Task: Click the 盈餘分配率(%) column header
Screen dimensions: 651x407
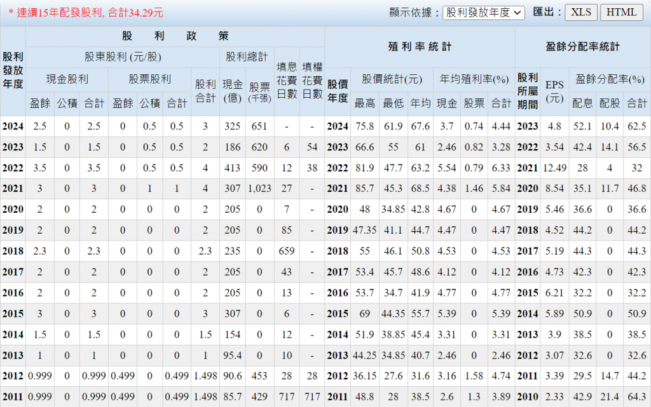Action: point(610,79)
